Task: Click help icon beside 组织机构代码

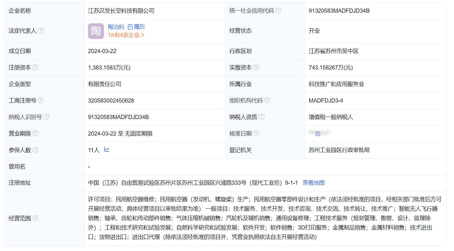Action: (267, 100)
